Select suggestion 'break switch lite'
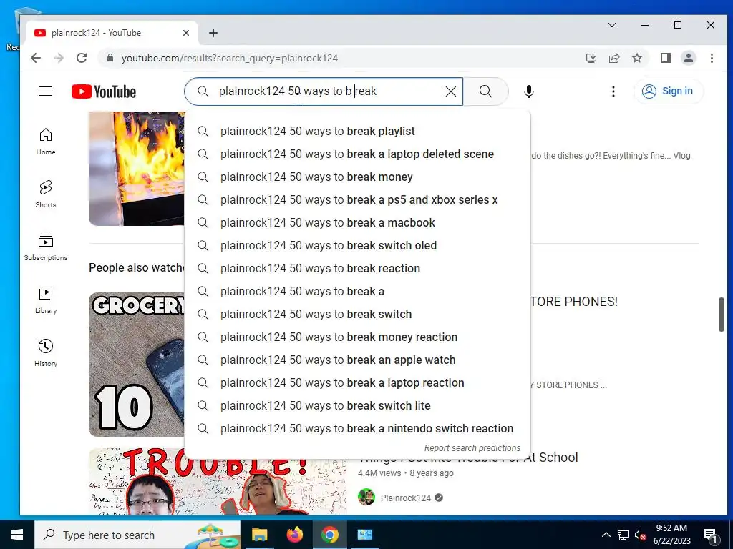 (x=358, y=406)
